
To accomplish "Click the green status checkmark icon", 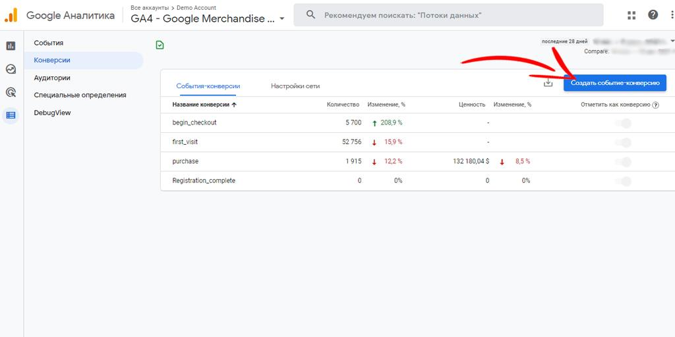I will (160, 45).
